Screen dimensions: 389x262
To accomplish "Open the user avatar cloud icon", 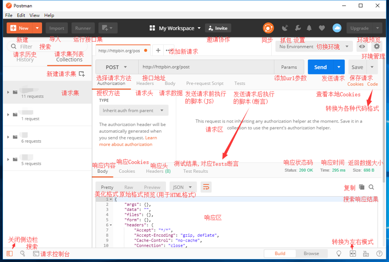I will (337, 28).
